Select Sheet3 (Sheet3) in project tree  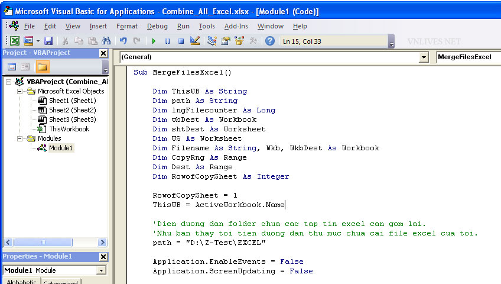coord(73,120)
